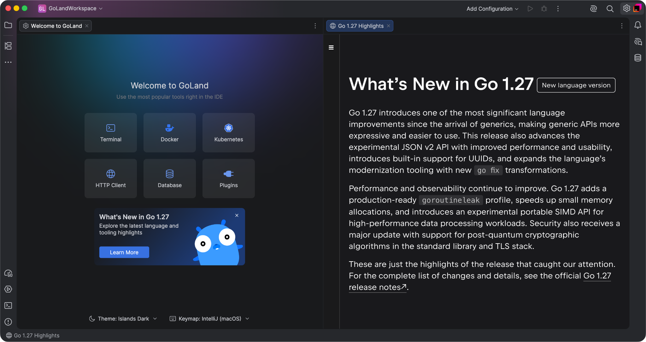646x342 pixels.
Task: Open the AI Chat tool window
Action: [x=638, y=42]
